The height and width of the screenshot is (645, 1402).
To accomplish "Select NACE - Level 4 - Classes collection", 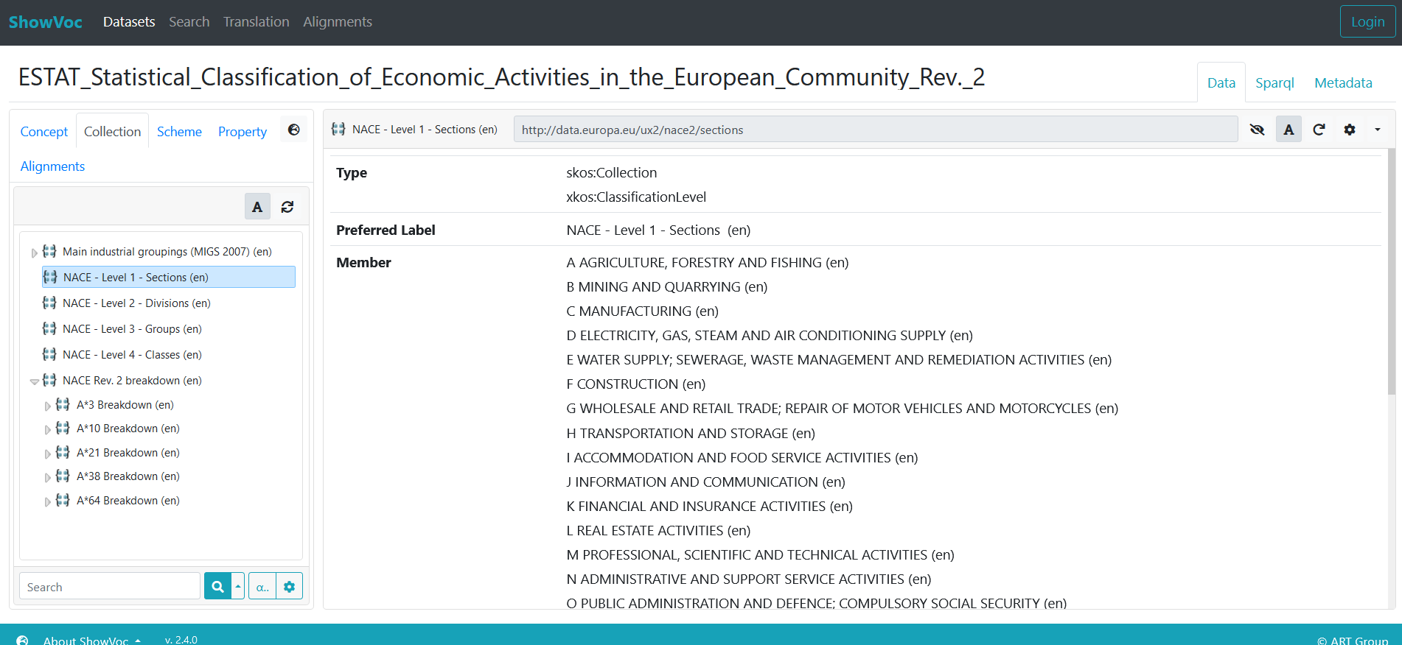I will click(132, 354).
